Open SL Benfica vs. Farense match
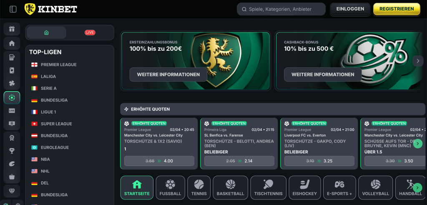The height and width of the screenshot is (205, 427). (224, 135)
